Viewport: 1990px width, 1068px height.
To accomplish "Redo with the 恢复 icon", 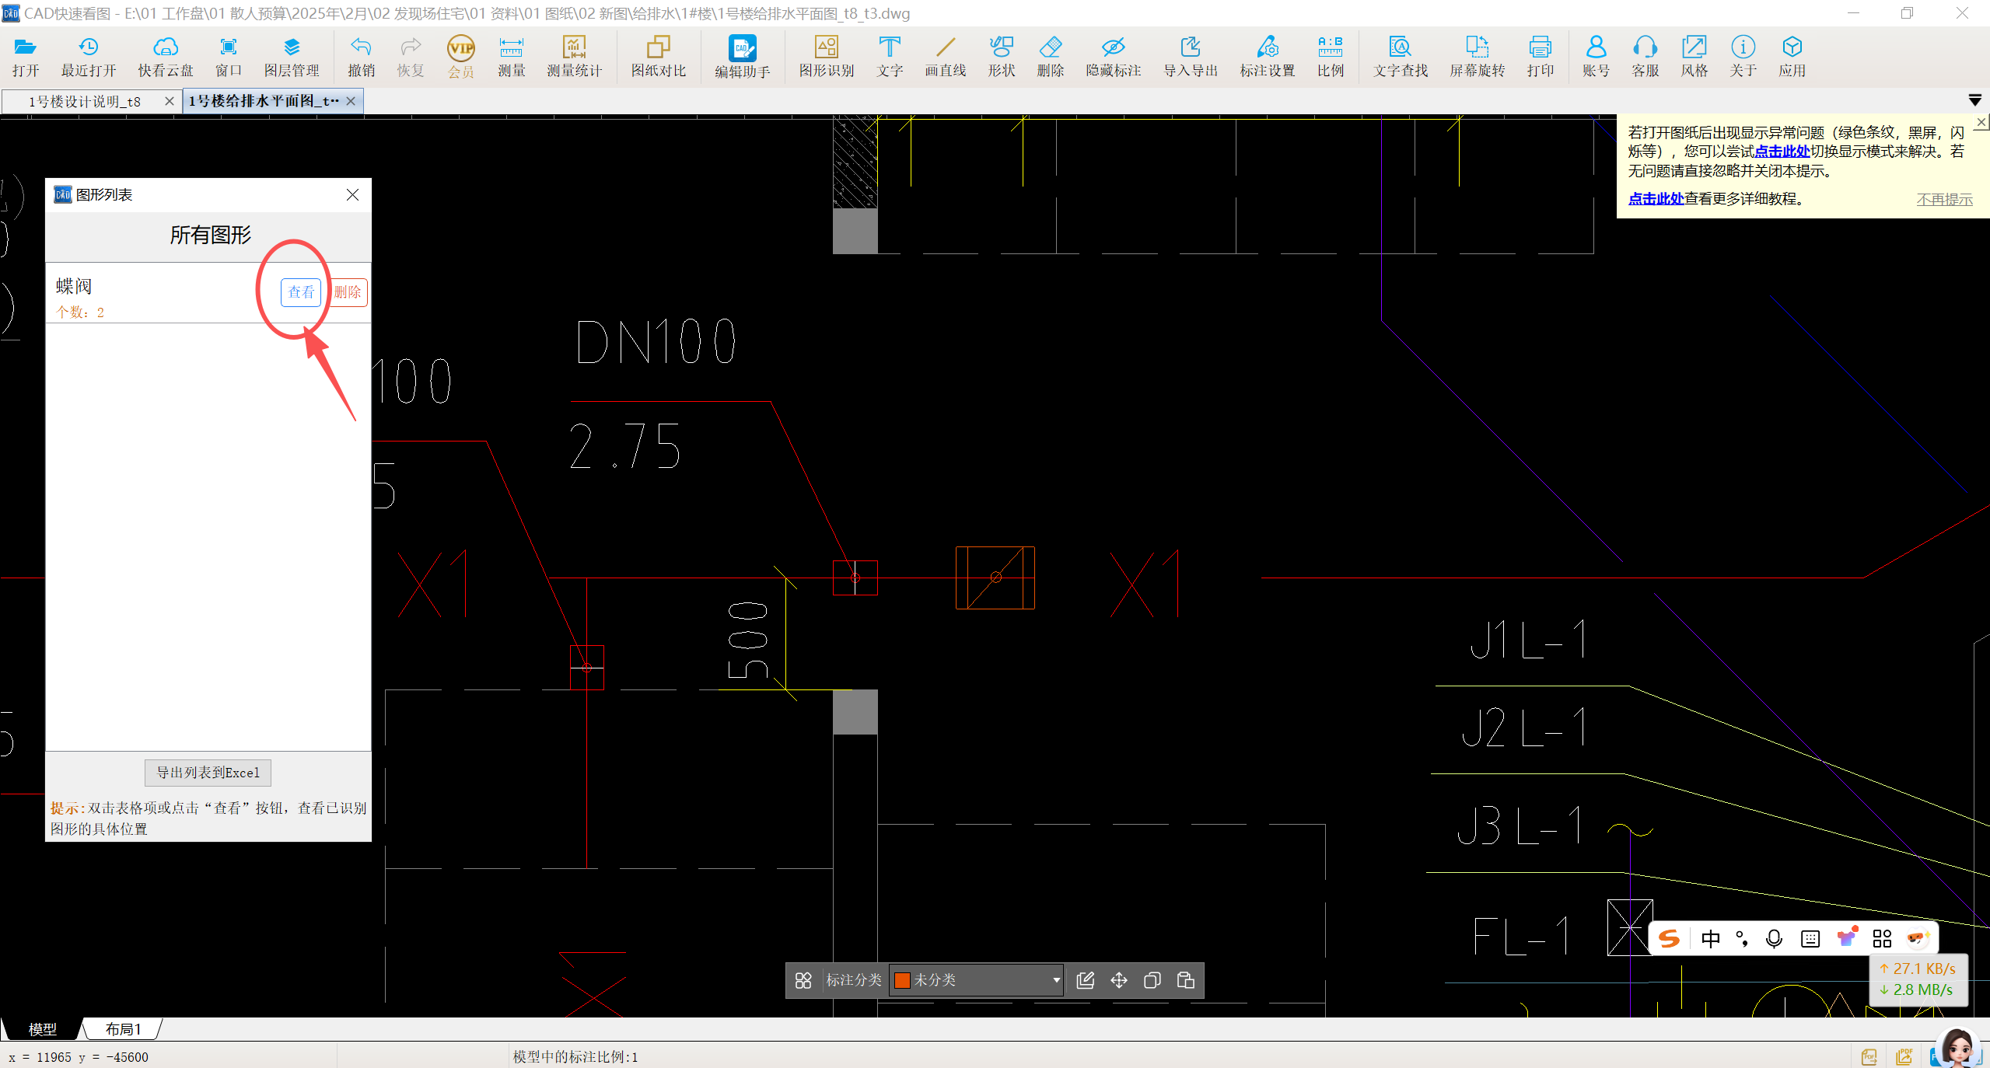I will pos(410,57).
